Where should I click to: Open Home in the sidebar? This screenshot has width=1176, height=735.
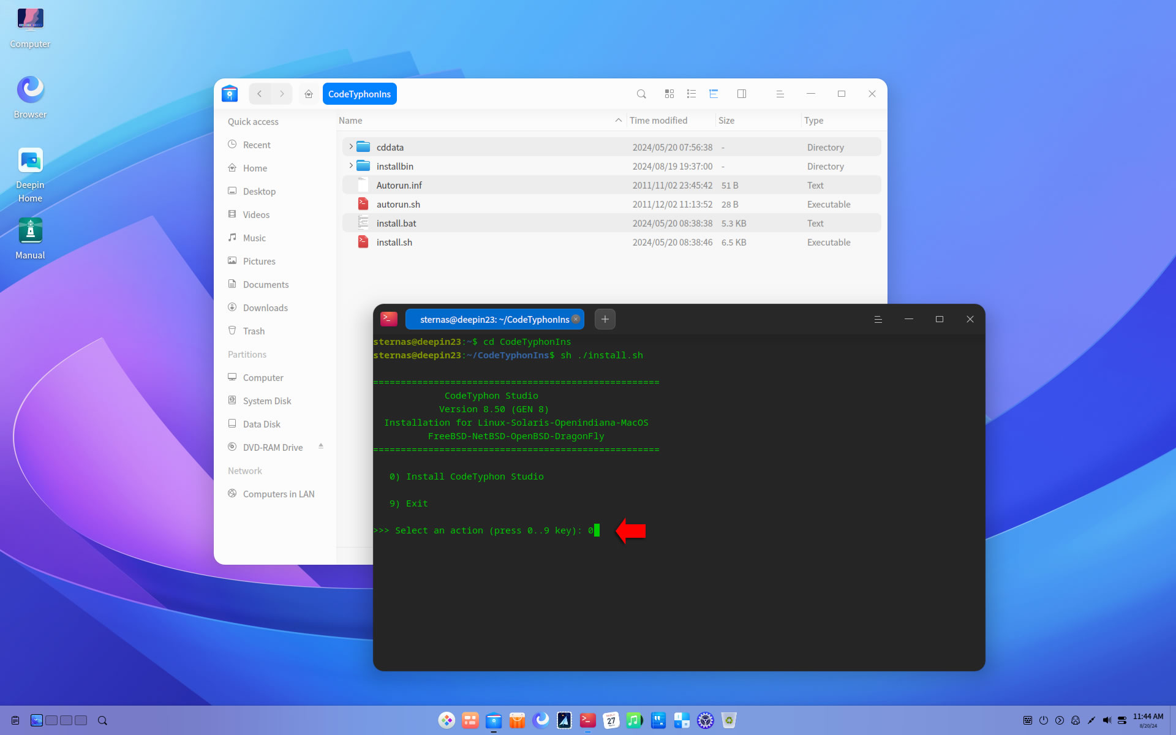pyautogui.click(x=275, y=168)
